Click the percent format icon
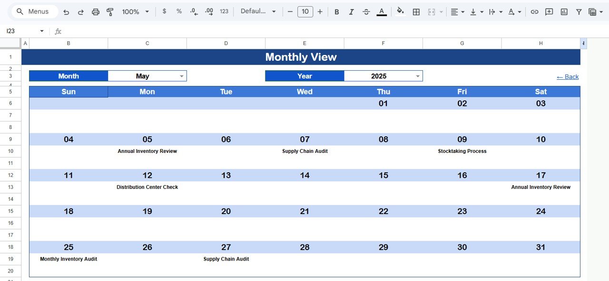609x281 pixels. (x=179, y=11)
